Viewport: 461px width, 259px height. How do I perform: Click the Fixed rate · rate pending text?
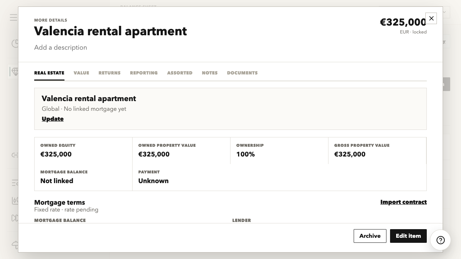pos(66,210)
